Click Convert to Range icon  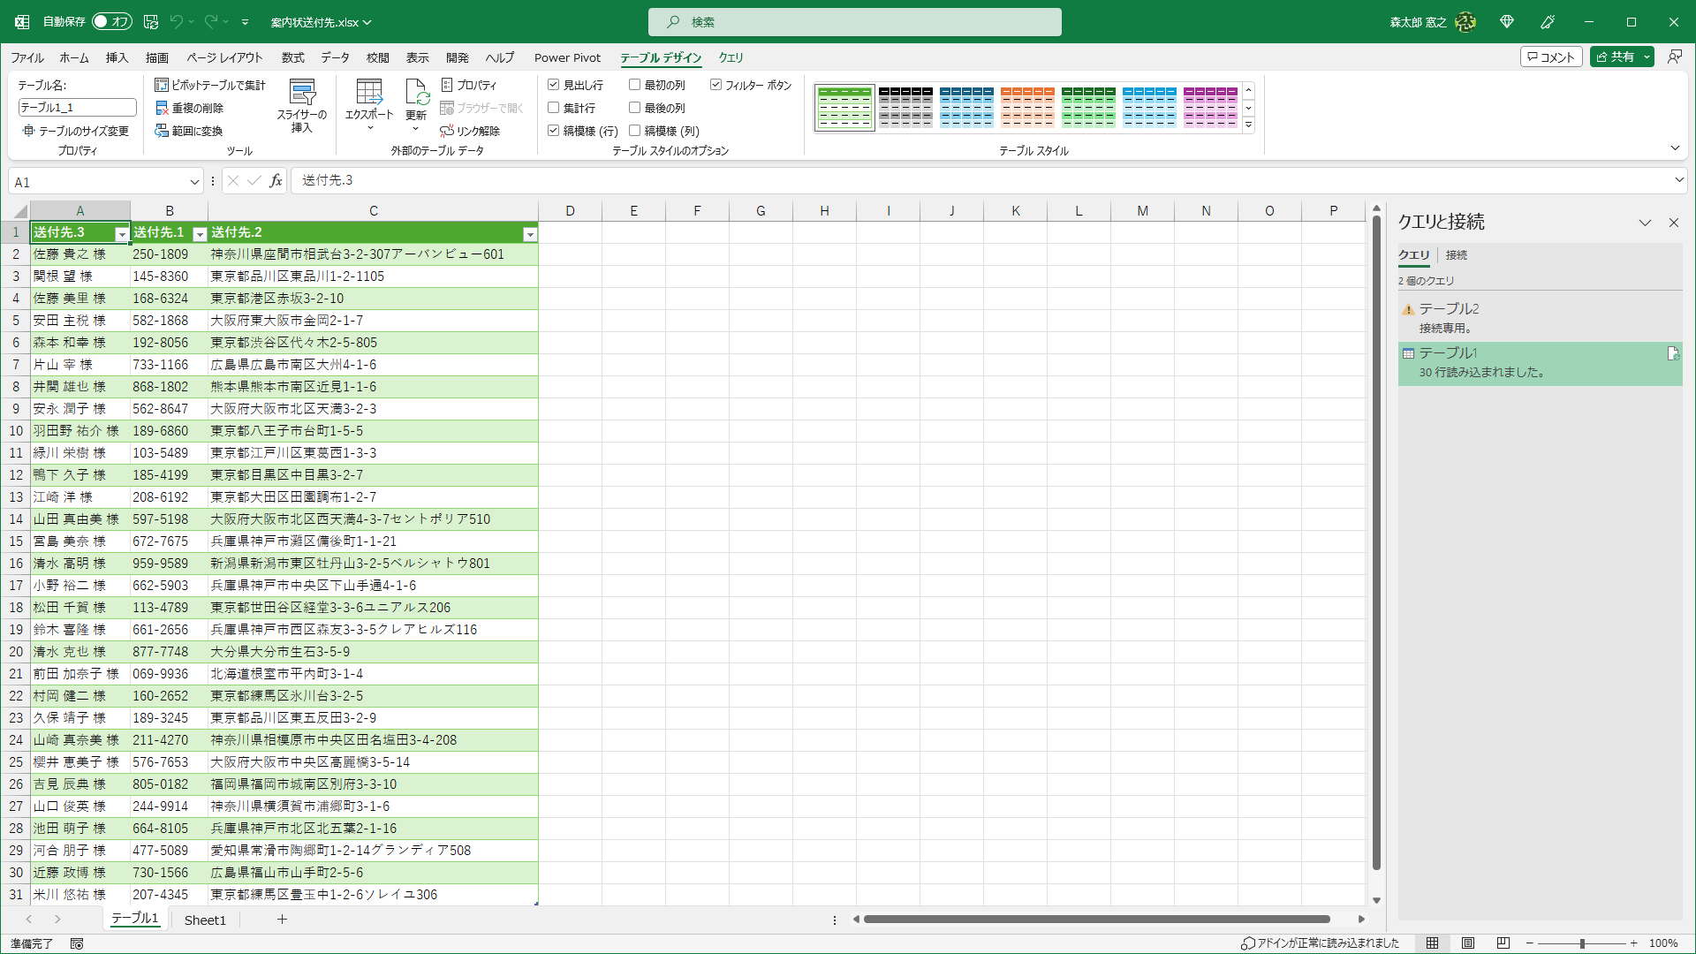click(162, 131)
